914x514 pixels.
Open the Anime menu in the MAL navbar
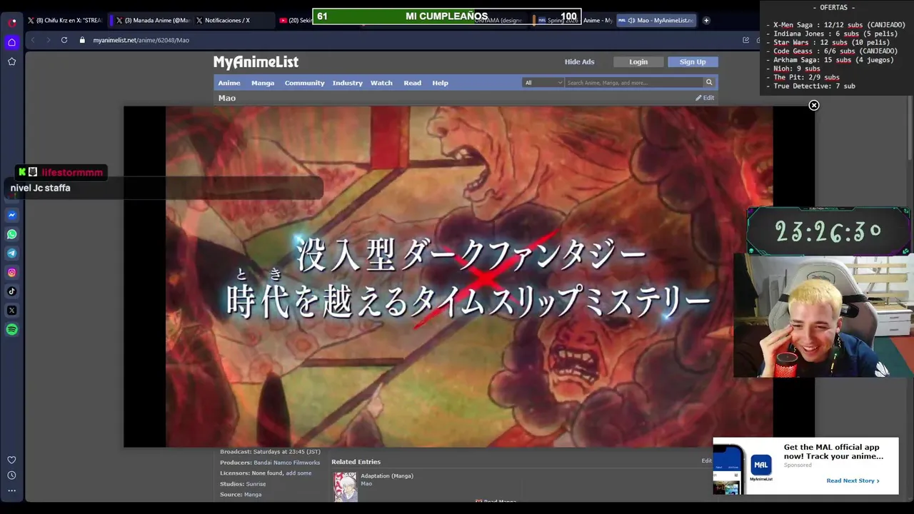[x=229, y=83]
